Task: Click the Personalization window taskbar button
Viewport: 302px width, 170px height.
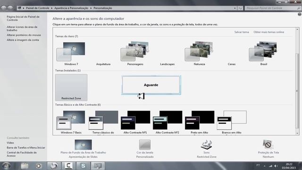Action: 98,166
